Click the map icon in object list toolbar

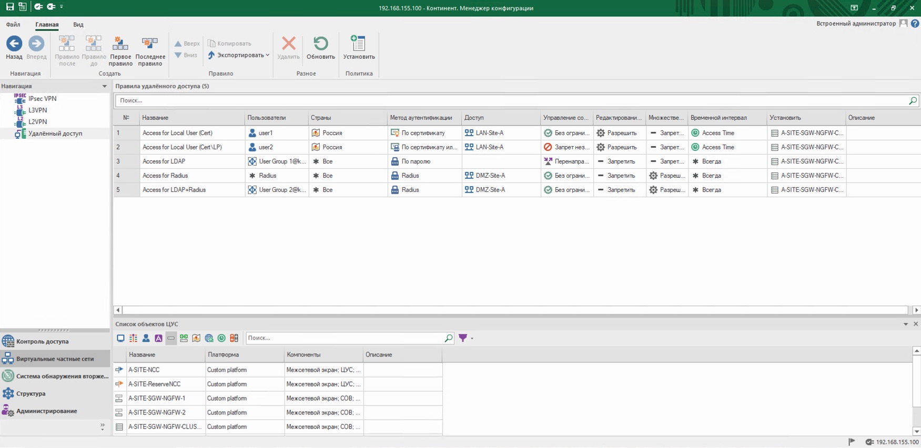tap(196, 338)
